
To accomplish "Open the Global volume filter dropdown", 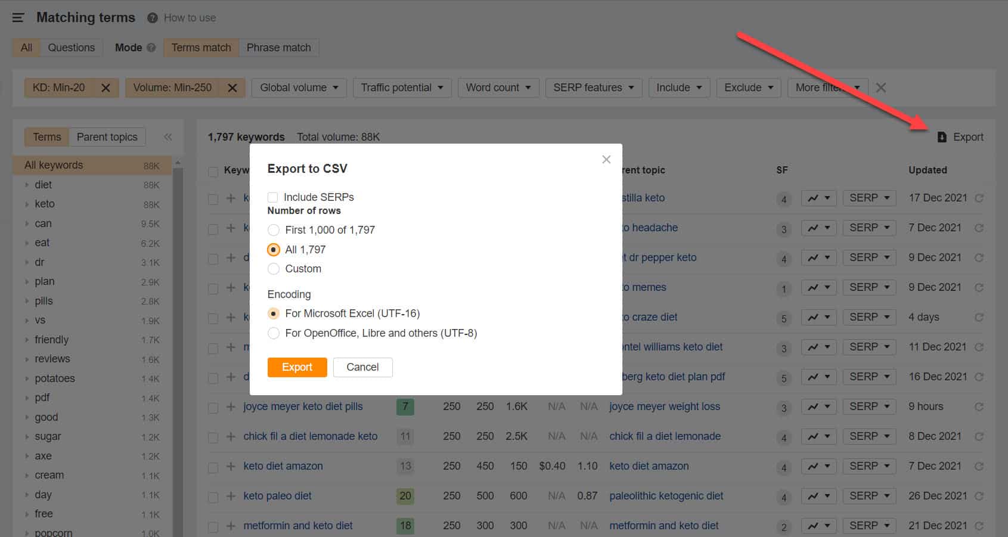I will point(299,88).
